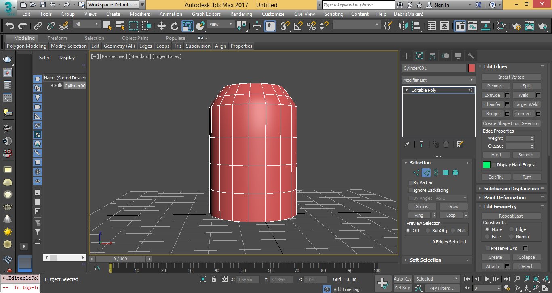Open the Scripting menu
This screenshot has width=552, height=293.
point(334,14)
